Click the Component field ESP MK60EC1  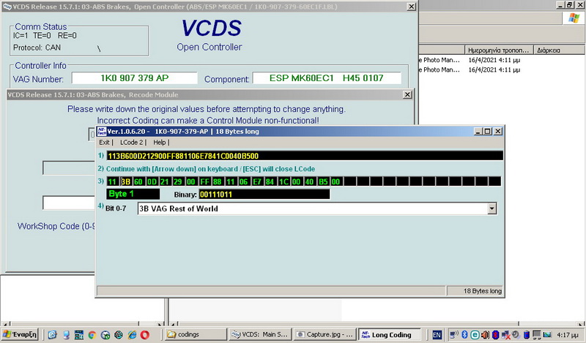[x=327, y=78]
